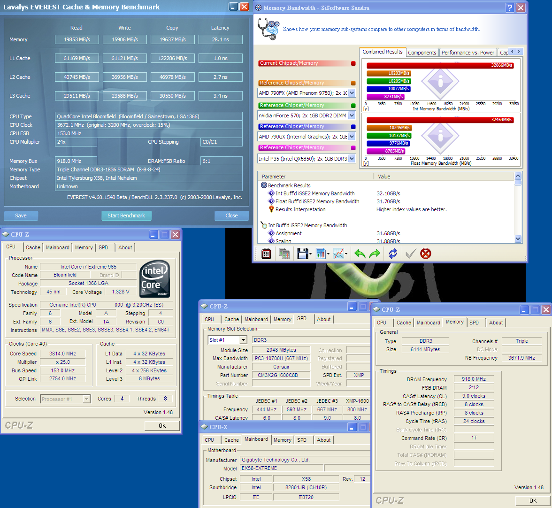Click the bar chart icon beside the save disk
Viewport: 552px width, 508px height.
pyautogui.click(x=321, y=254)
